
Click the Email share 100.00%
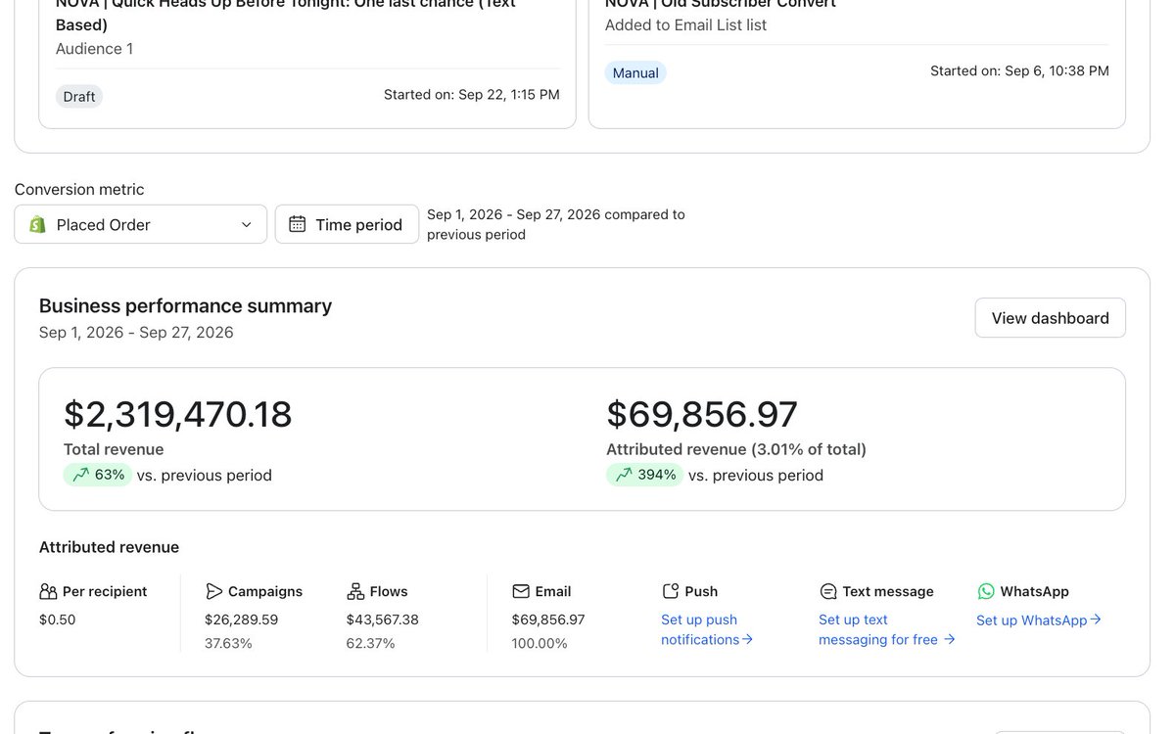pos(540,643)
